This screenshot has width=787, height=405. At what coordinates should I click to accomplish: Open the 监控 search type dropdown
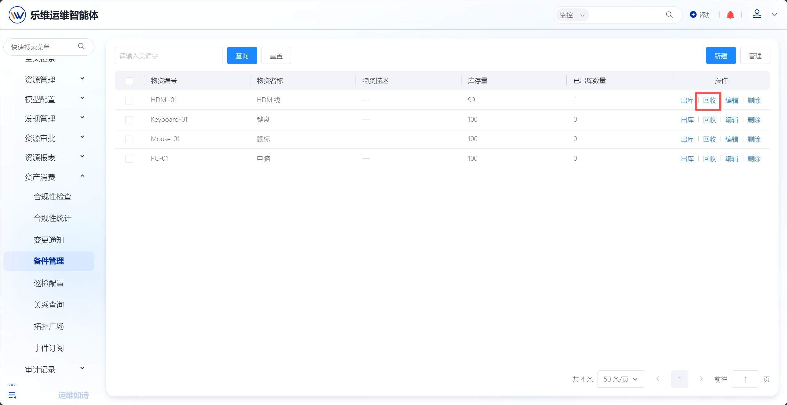tap(572, 15)
